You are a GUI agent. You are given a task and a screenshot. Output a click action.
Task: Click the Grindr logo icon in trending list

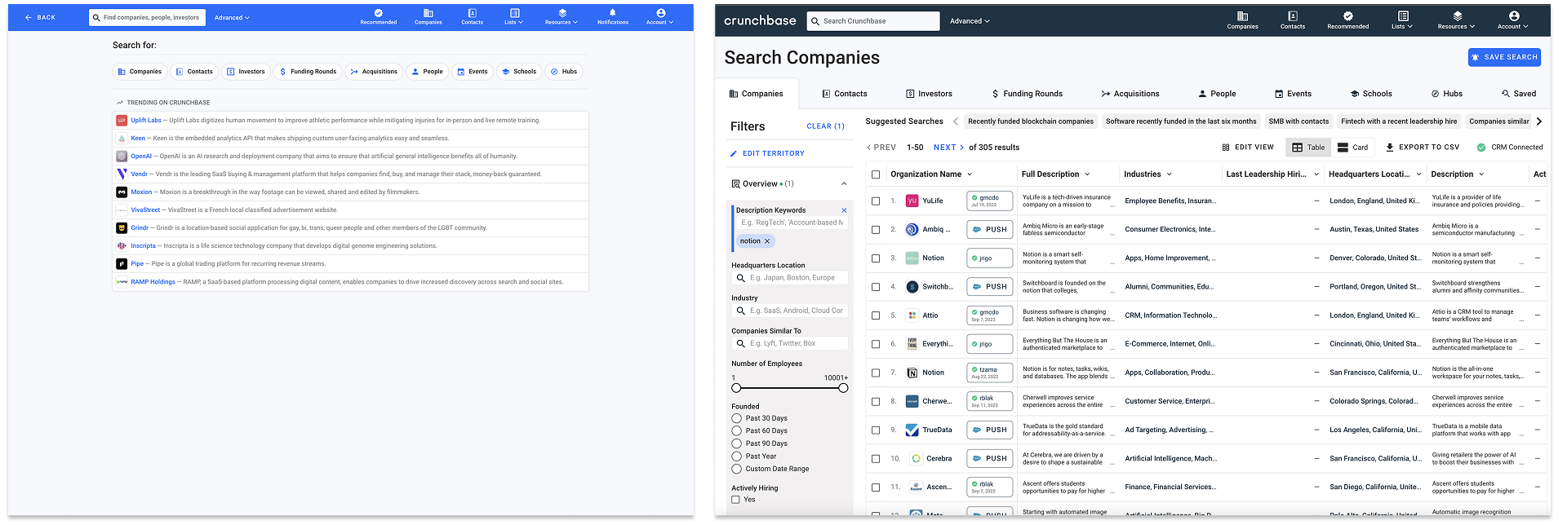(x=122, y=227)
